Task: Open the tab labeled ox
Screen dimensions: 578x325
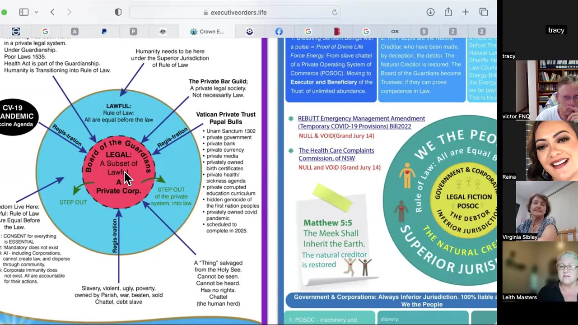Action: (395, 31)
